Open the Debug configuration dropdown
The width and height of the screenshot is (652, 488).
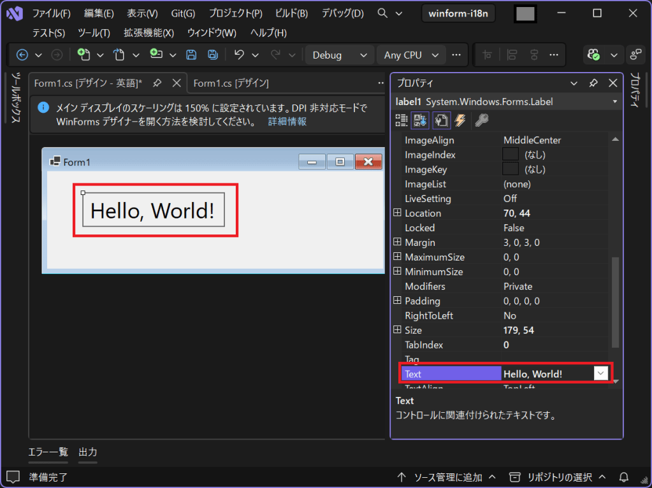[x=340, y=55]
